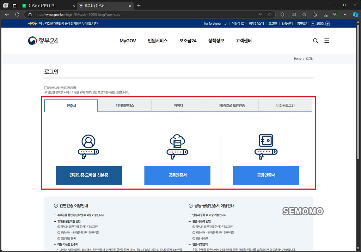This screenshot has width=361, height=252.
Task: Expand the for foreigner dropdown
Action: click(x=215, y=24)
